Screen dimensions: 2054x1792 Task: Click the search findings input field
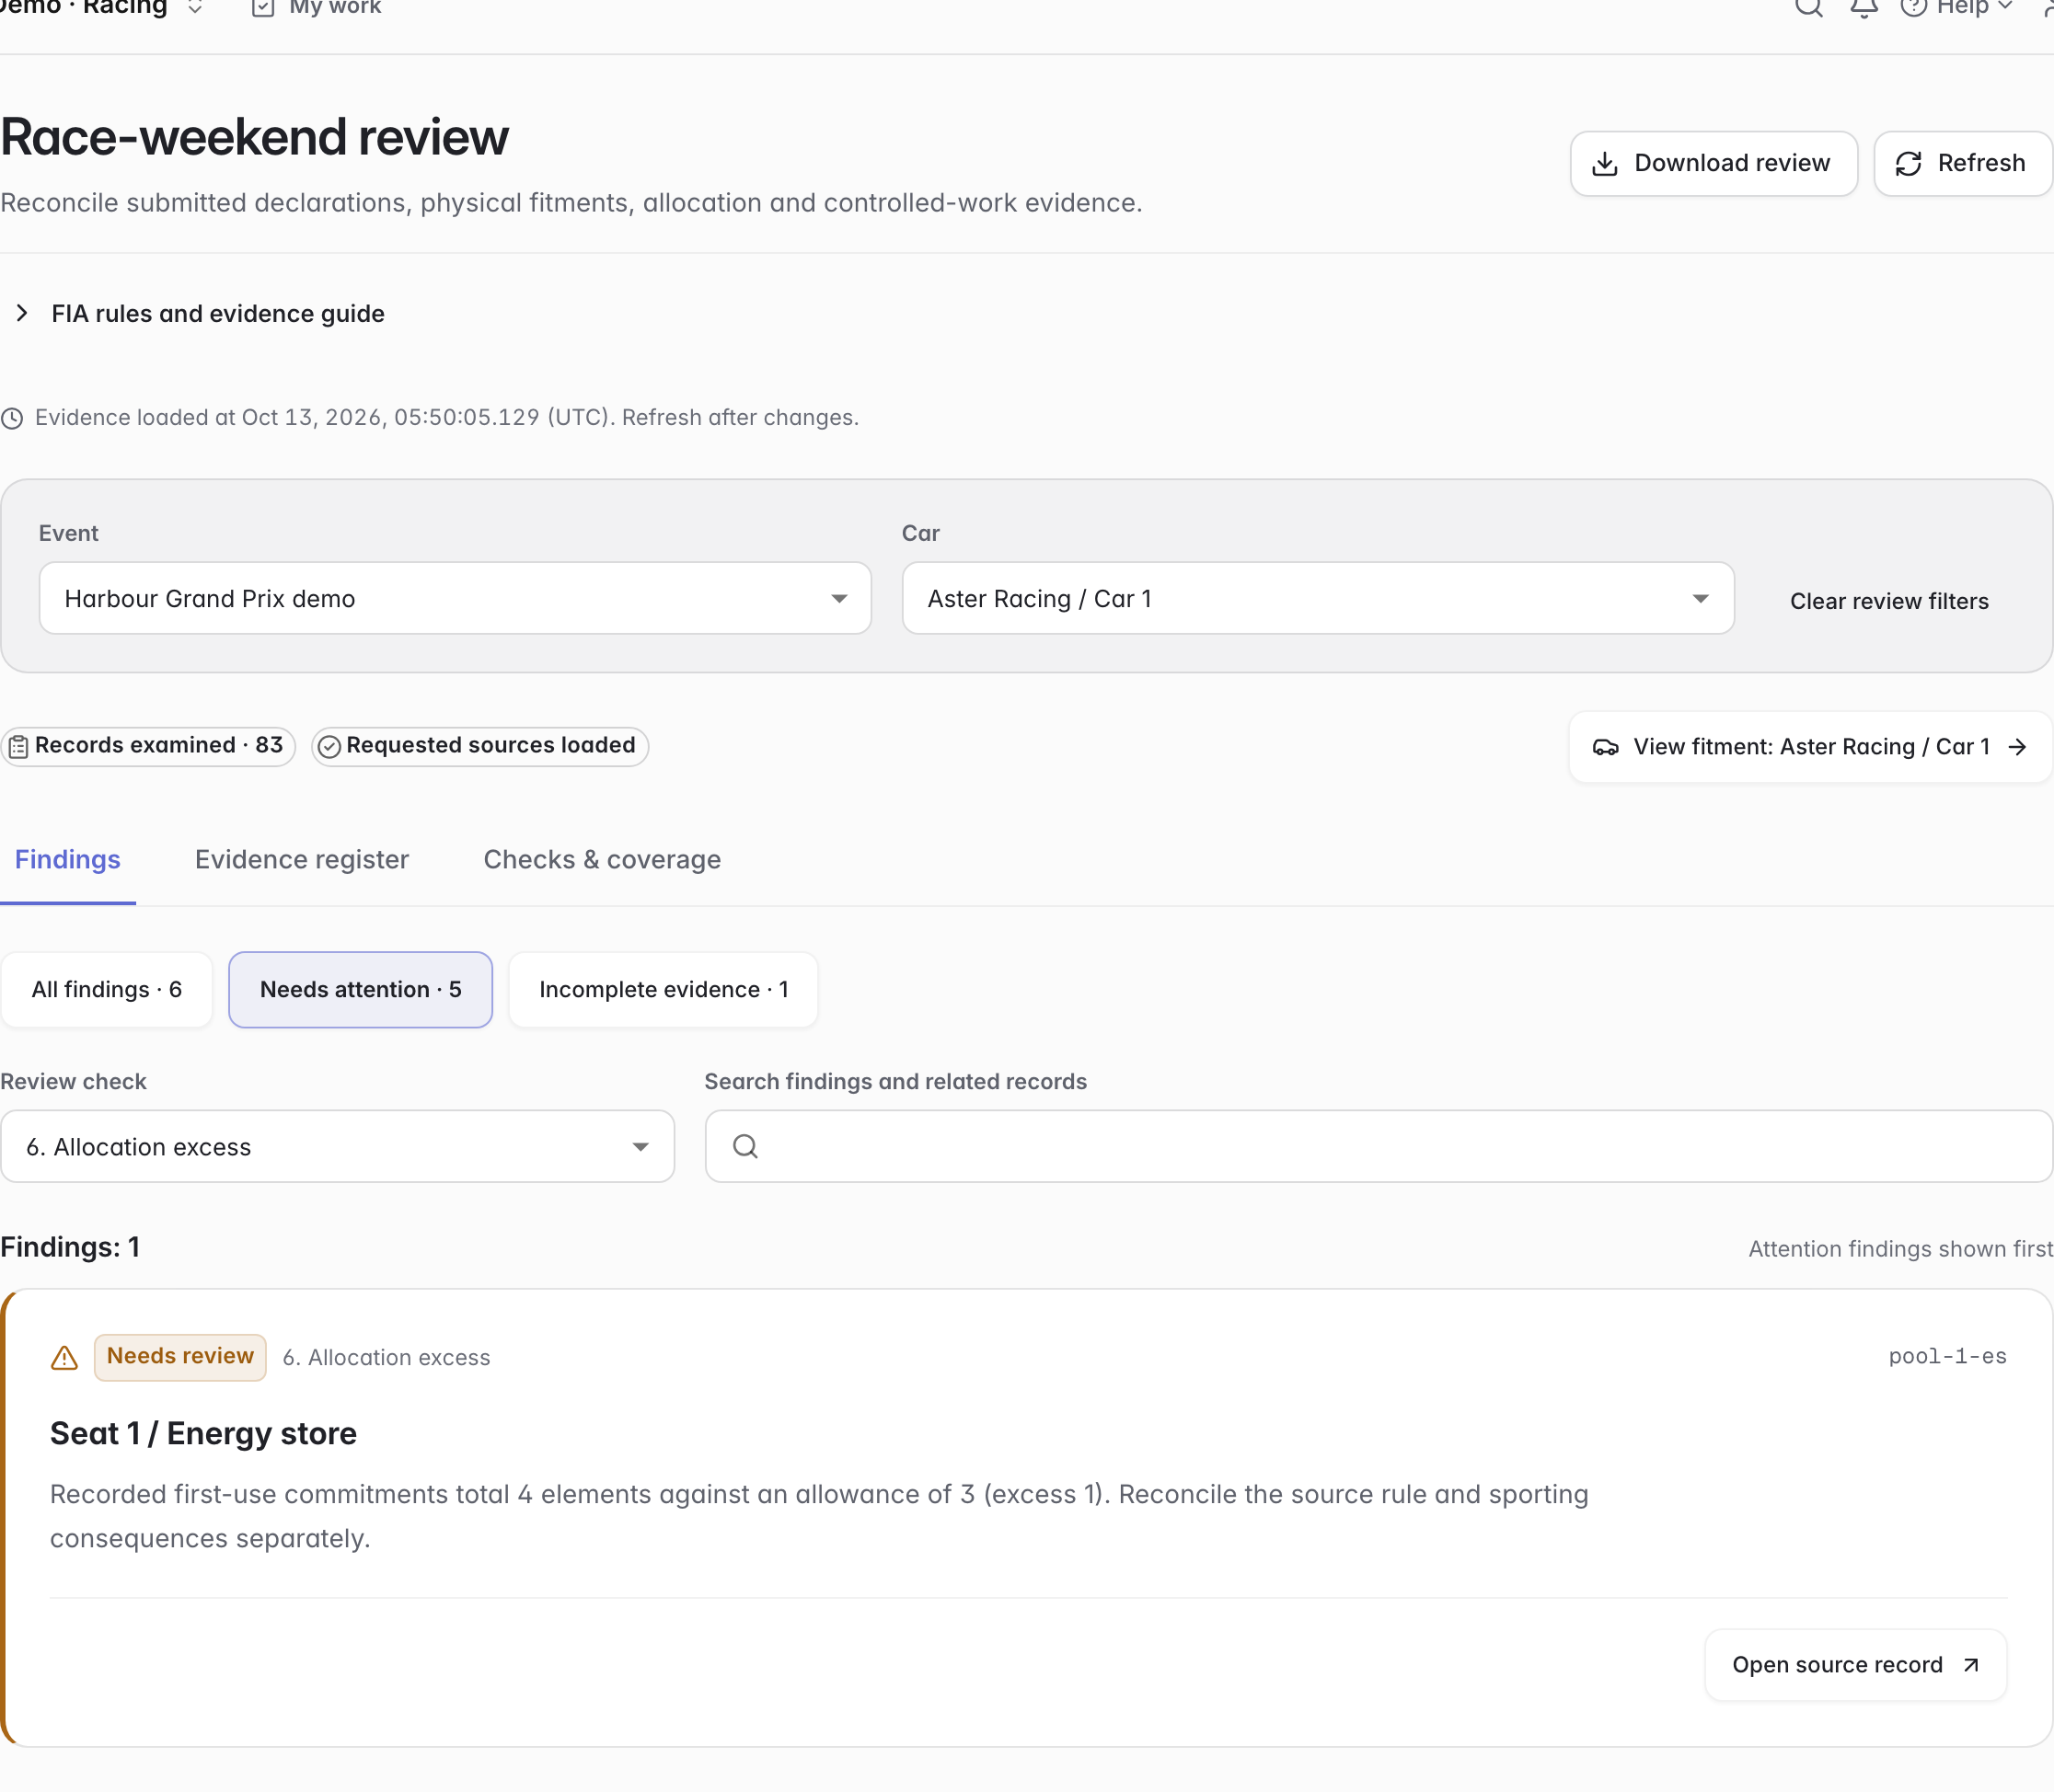click(x=1379, y=1146)
